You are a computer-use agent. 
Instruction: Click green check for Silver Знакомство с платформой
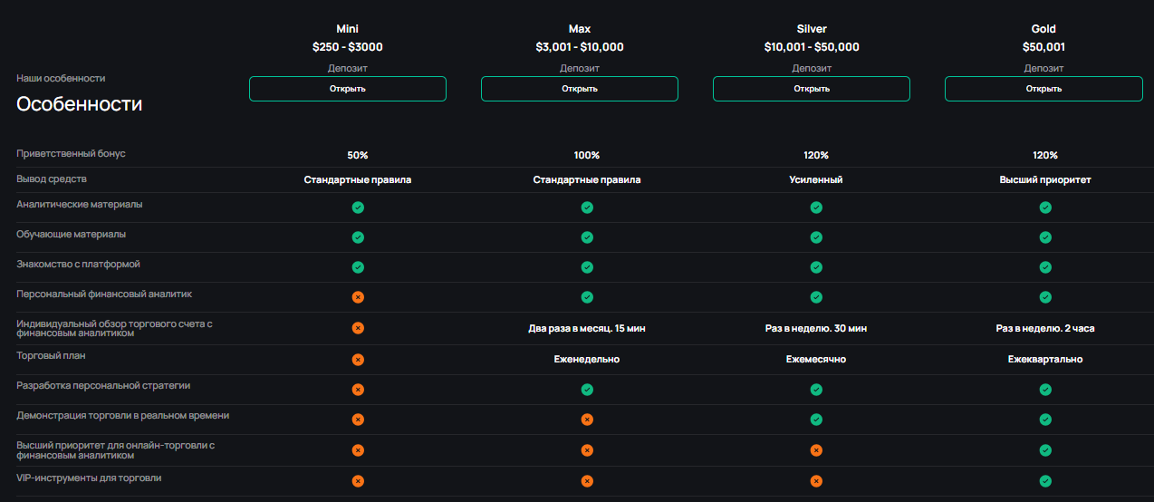pyautogui.click(x=816, y=267)
